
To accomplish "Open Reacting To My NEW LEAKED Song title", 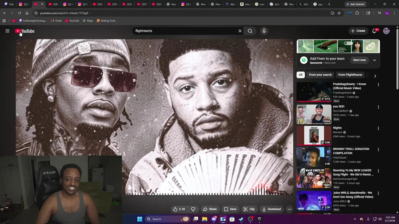I will click(x=353, y=172).
